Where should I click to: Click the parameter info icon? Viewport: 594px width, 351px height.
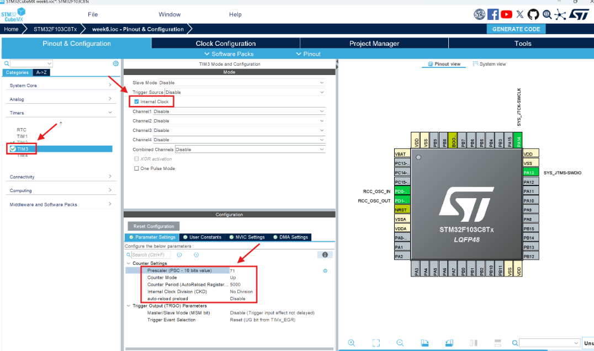(325, 255)
